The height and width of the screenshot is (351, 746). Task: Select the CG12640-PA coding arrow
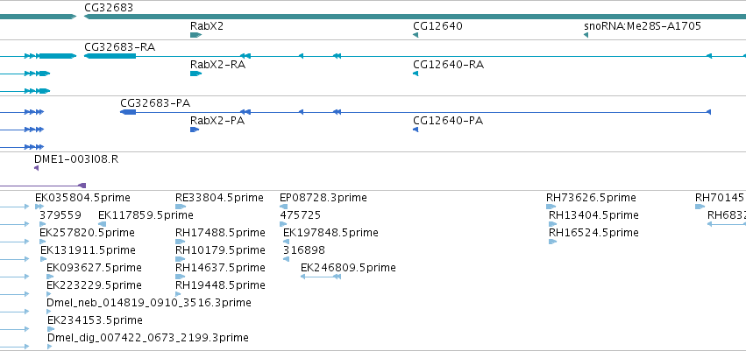(x=416, y=130)
